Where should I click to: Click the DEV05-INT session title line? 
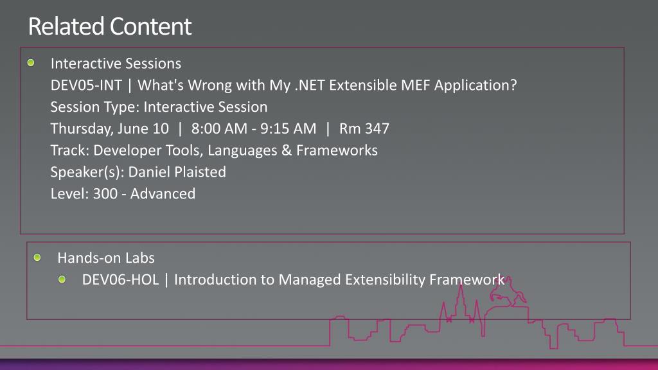283,85
